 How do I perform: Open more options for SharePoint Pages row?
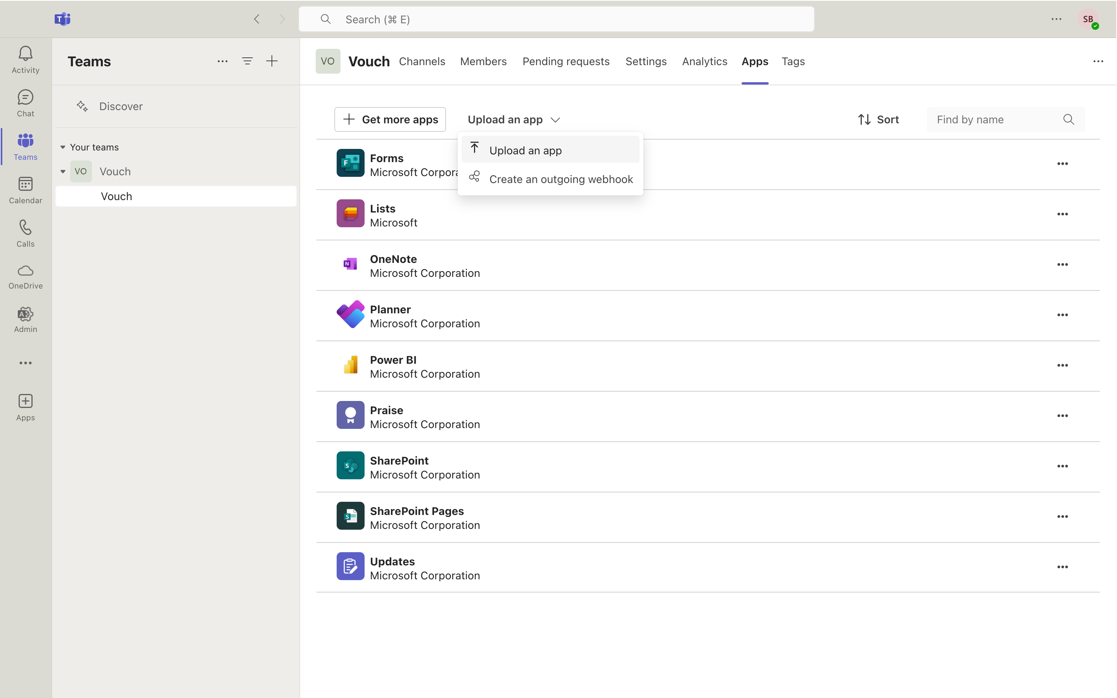[1063, 516]
